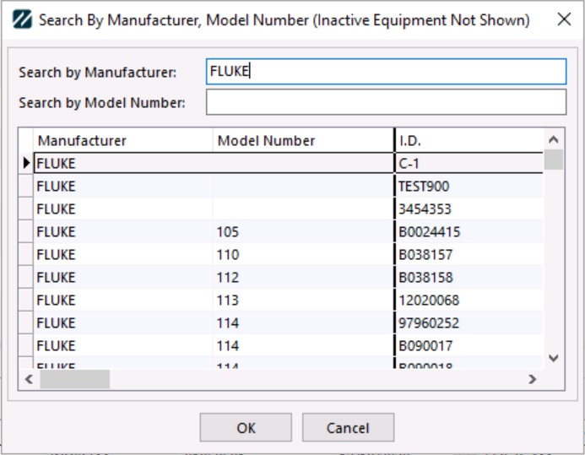This screenshot has height=455, width=585.
Task: Click the Model Number column header
Action: coord(302,140)
